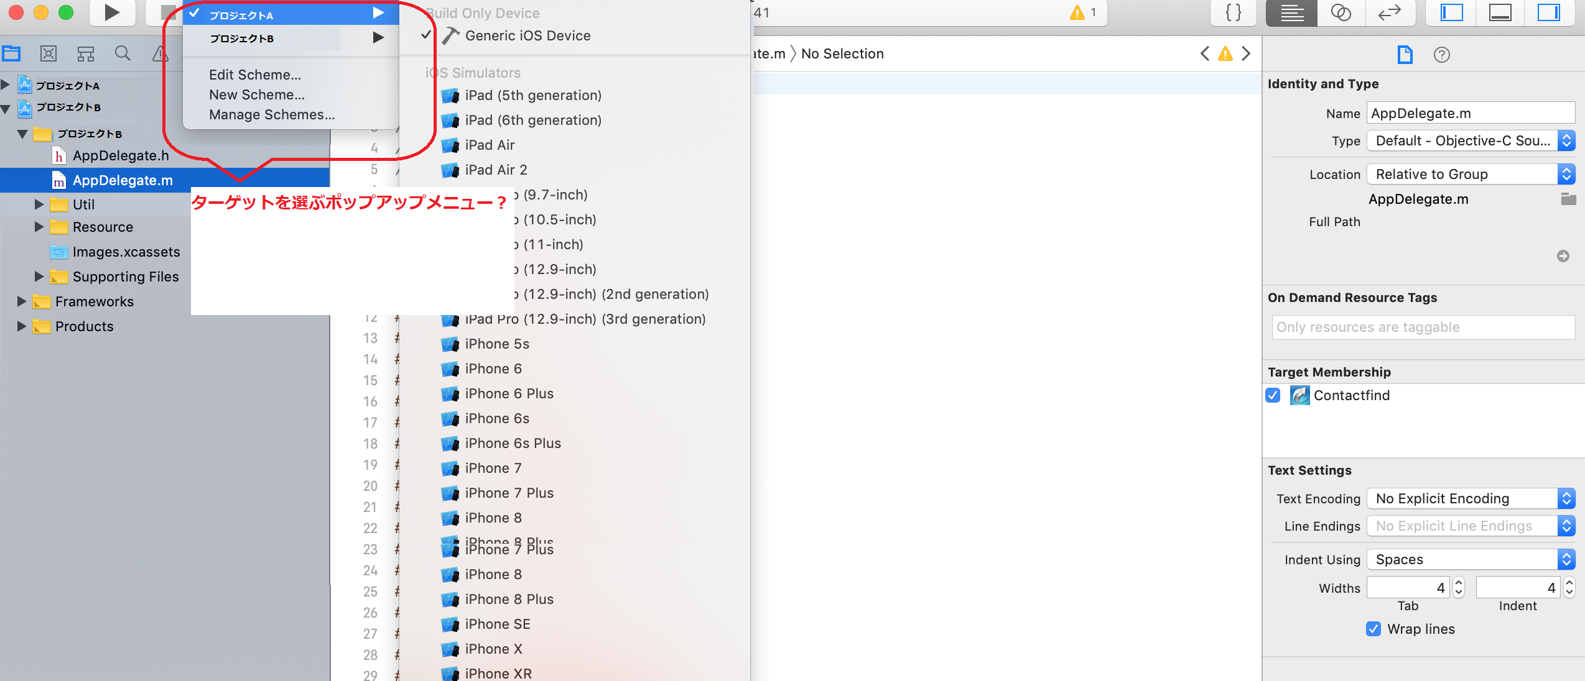Choose iPad (5th generation) simulator
Image resolution: width=1585 pixels, height=681 pixels.
tap(532, 95)
